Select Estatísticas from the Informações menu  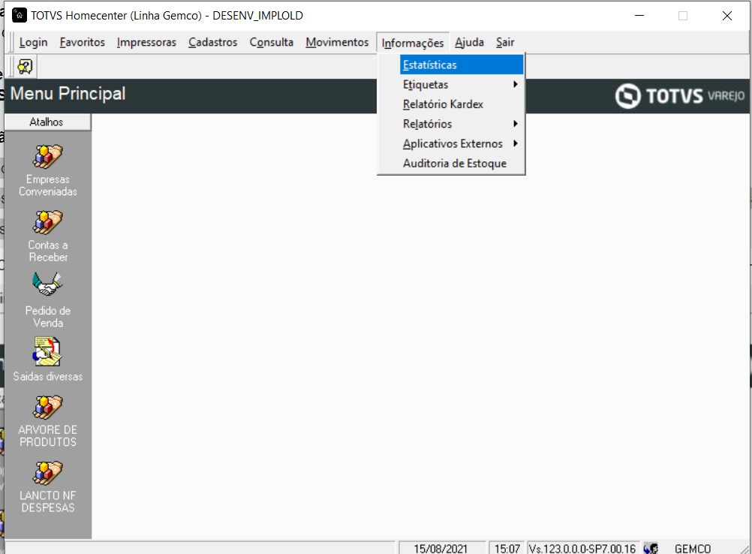click(x=462, y=65)
